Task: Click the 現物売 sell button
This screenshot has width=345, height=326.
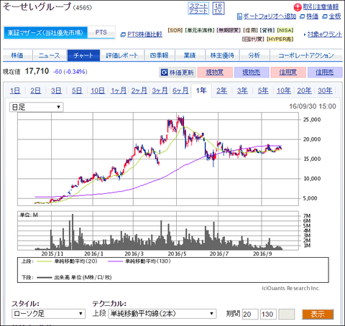Action: [252, 73]
